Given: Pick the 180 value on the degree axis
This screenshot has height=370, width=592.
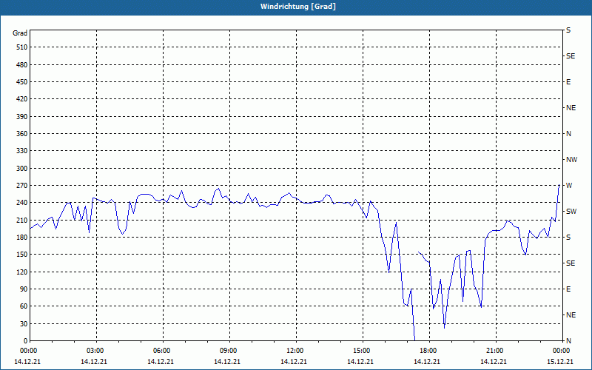Looking at the screenshot, I should pyautogui.click(x=21, y=238).
